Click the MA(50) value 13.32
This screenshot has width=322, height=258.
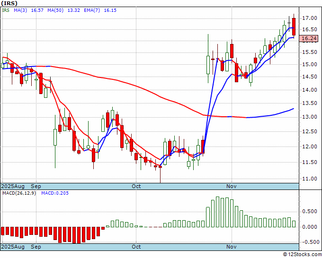(x=74, y=10)
